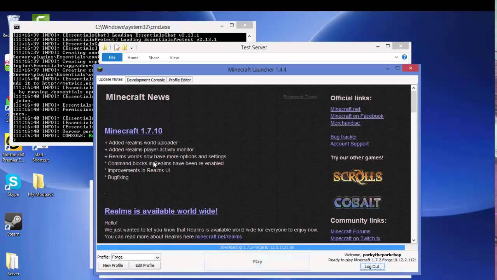Open View ribbon tab in Test Server
Screen dimensions: 497x280
[174, 58]
